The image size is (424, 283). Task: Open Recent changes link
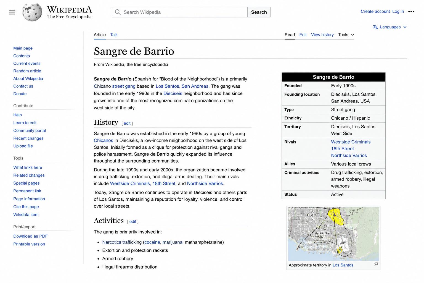click(x=28, y=138)
